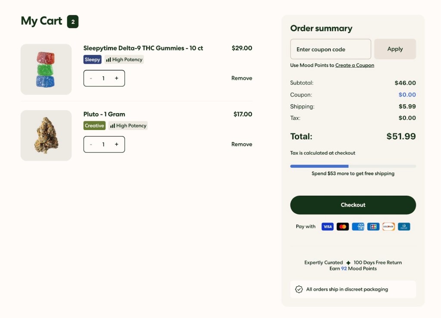Click the discreet packaging checkmark badge icon
The width and height of the screenshot is (441, 318).
(x=299, y=289)
